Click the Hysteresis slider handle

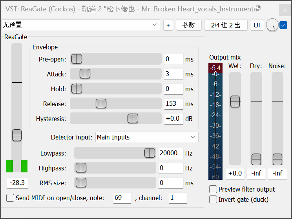tap(133, 118)
